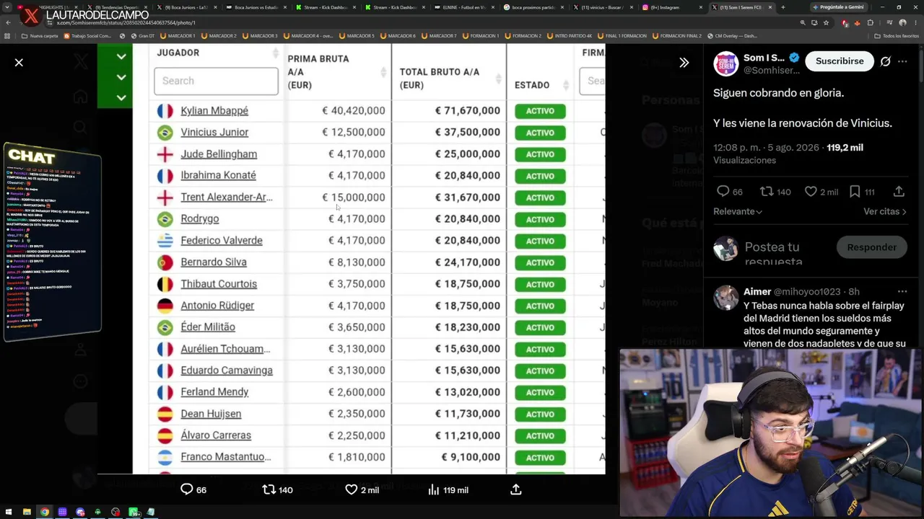The height and width of the screenshot is (519, 924).
Task: Click the England flag beside Jude Bellingham
Action: click(x=165, y=154)
